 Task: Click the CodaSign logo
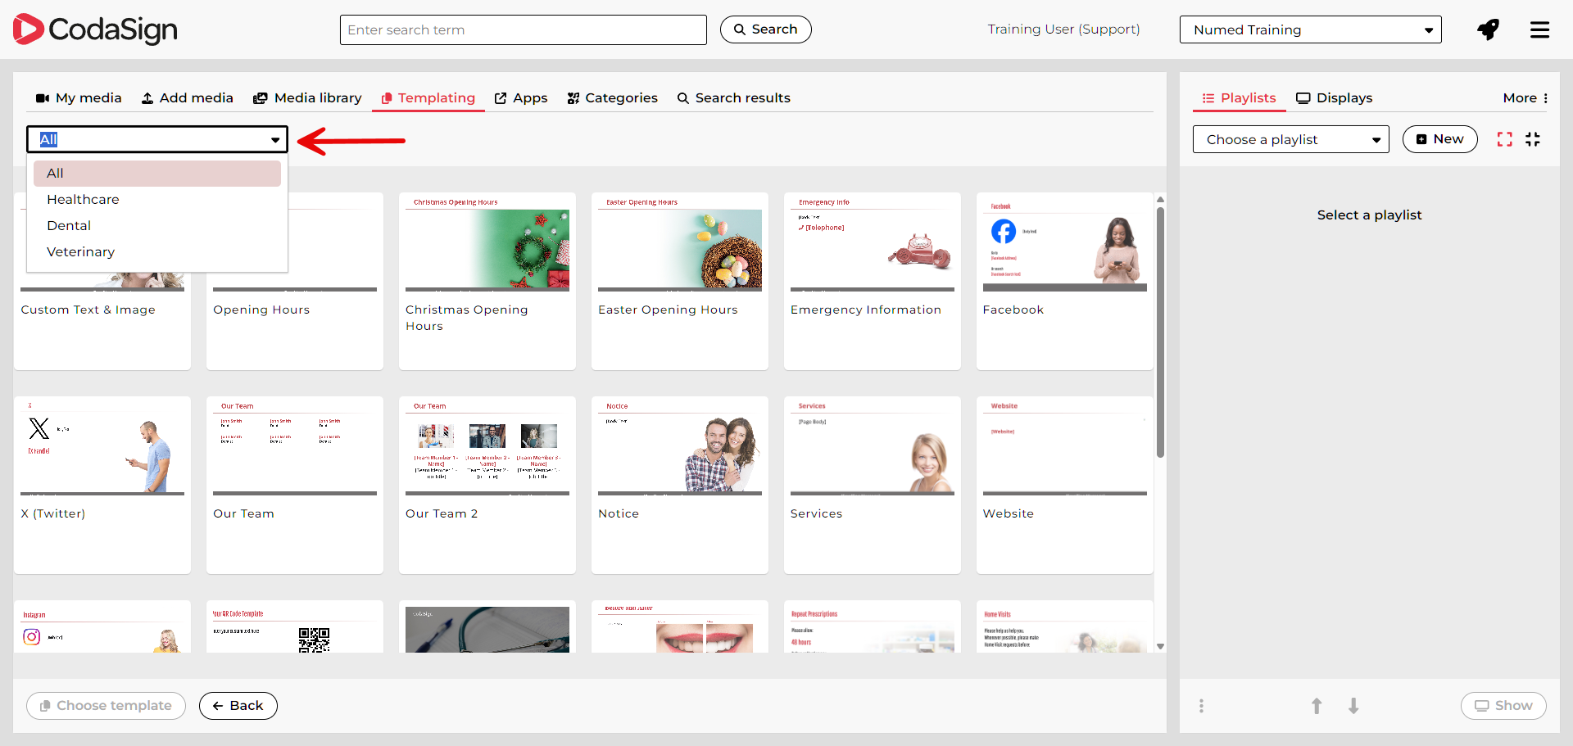pyautogui.click(x=96, y=29)
